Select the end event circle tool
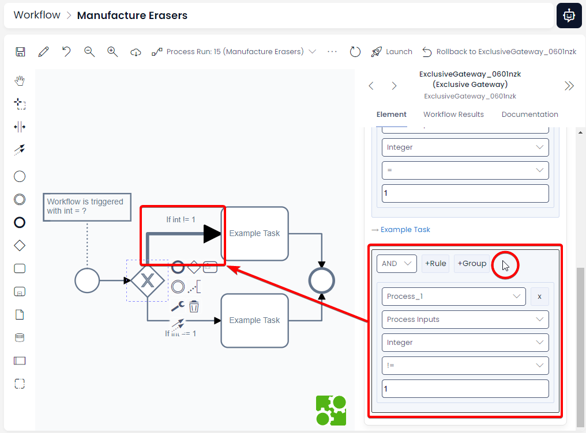586x433 pixels. (x=20, y=222)
